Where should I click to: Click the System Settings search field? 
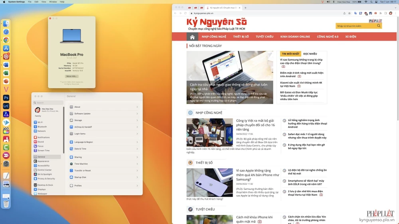click(x=46, y=103)
